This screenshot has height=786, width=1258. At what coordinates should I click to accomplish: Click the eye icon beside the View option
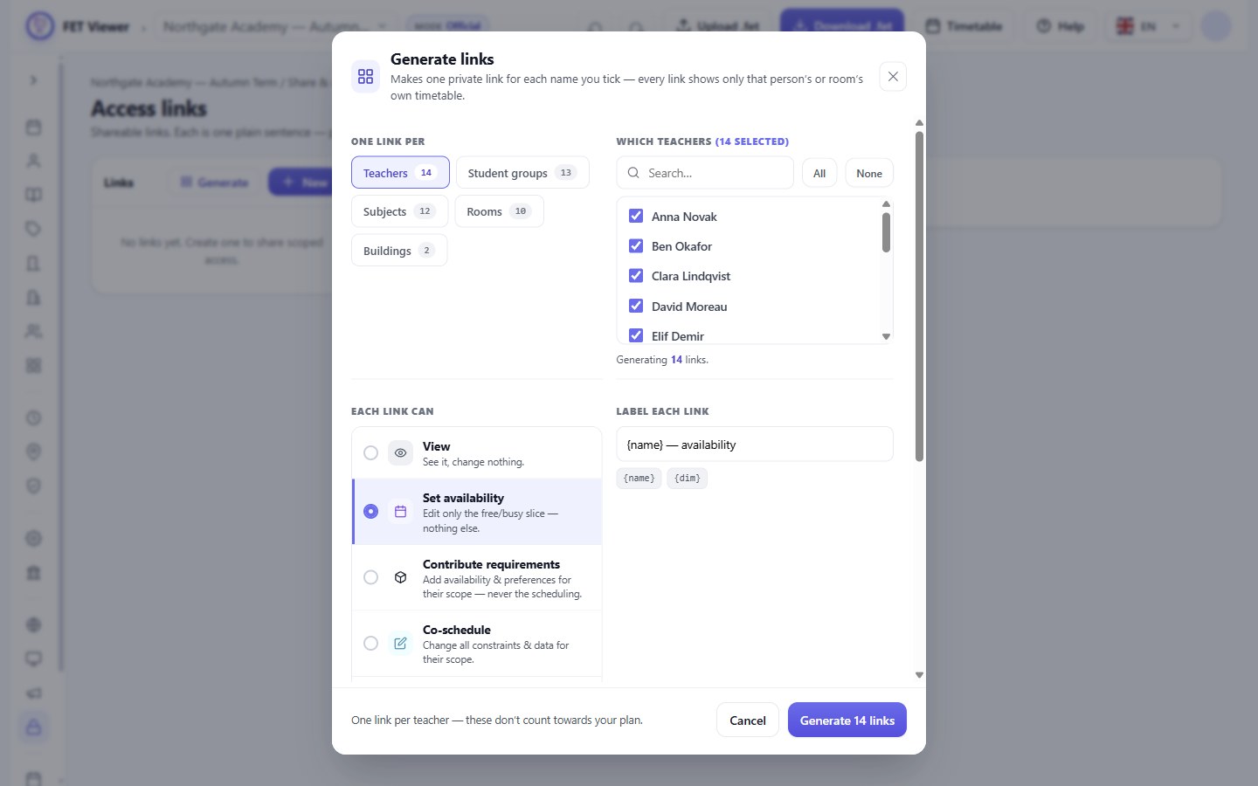[400, 452]
